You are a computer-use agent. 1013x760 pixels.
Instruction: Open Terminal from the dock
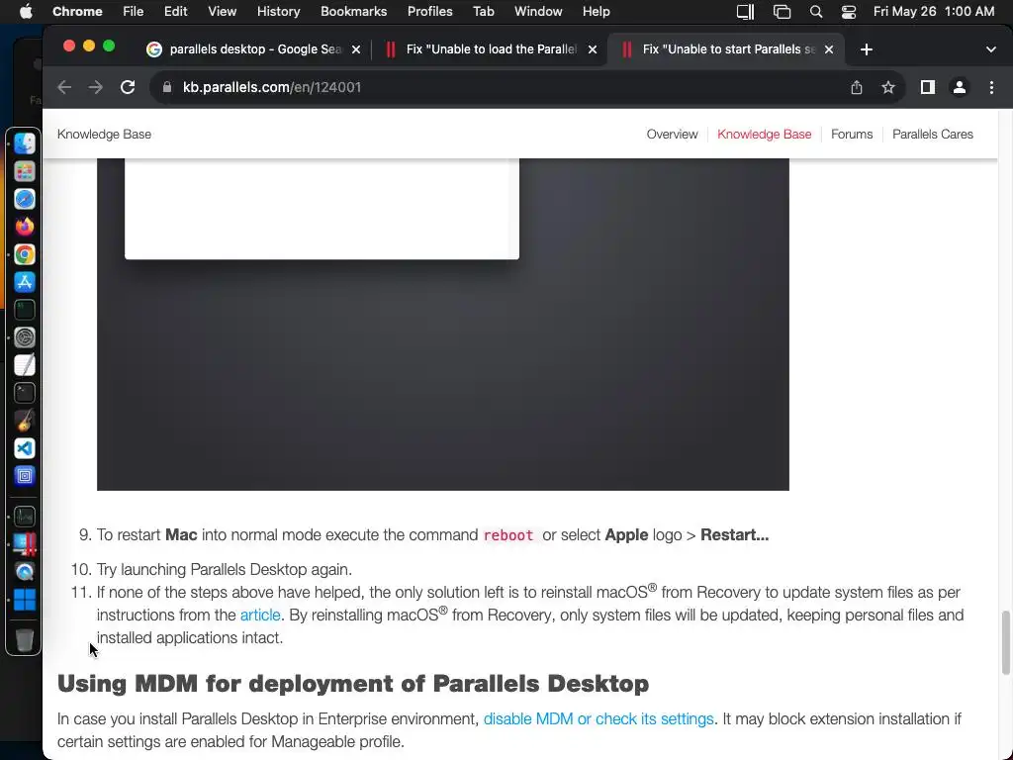click(x=25, y=393)
